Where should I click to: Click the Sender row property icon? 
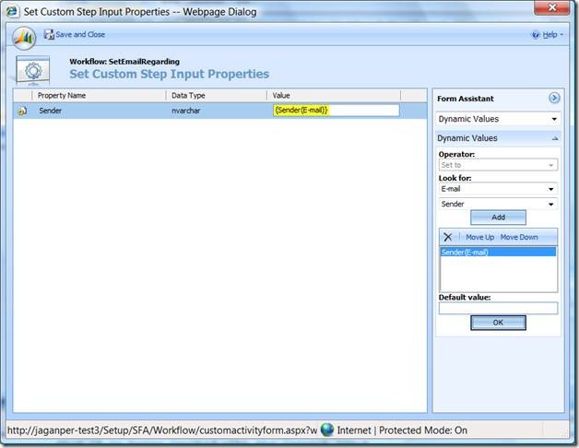click(x=22, y=111)
